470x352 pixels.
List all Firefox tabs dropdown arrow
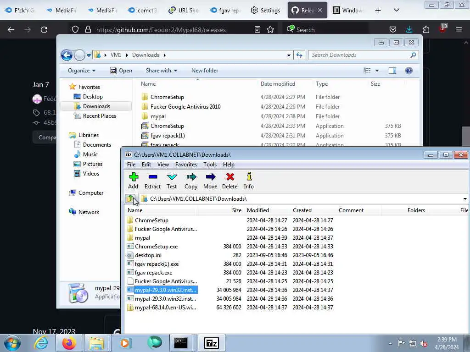(x=397, y=10)
